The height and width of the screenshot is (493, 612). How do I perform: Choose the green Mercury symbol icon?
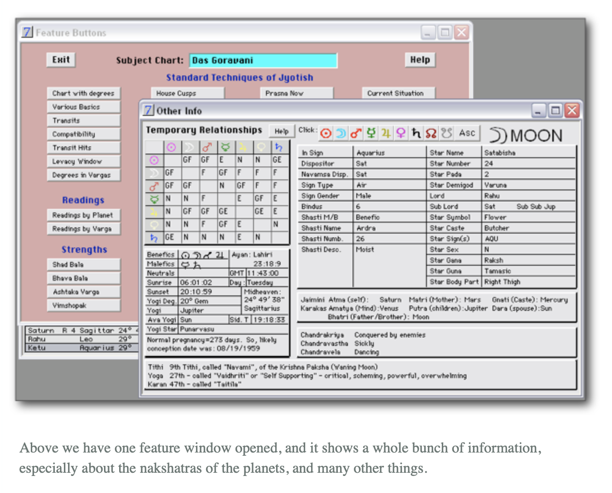pyautogui.click(x=371, y=133)
